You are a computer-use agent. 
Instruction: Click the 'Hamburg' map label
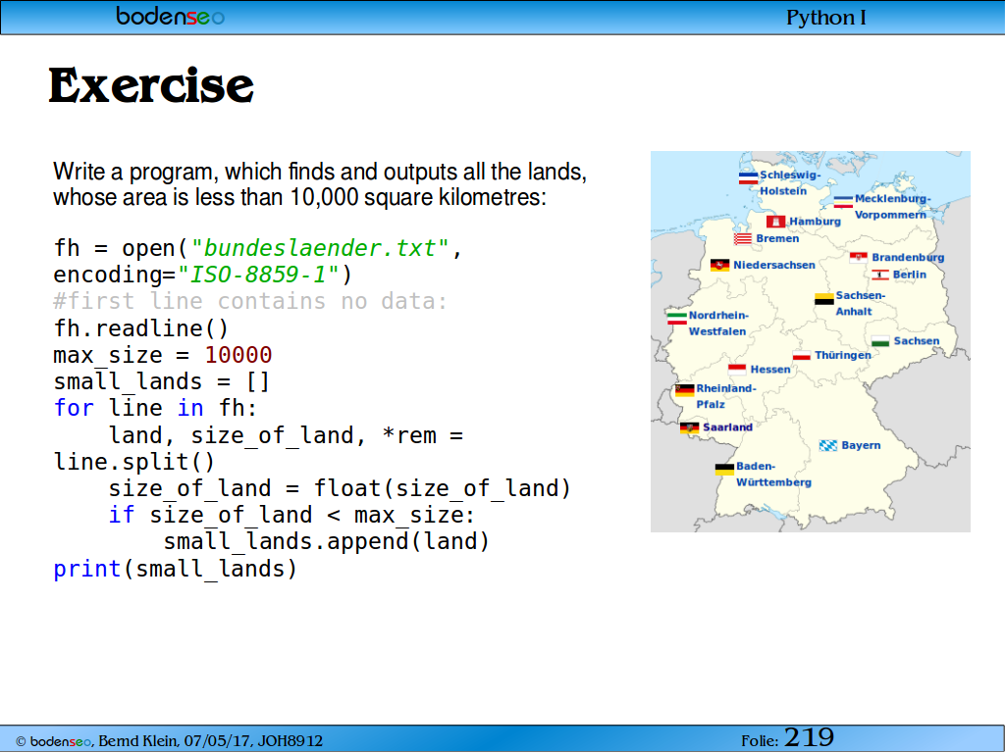click(x=815, y=222)
